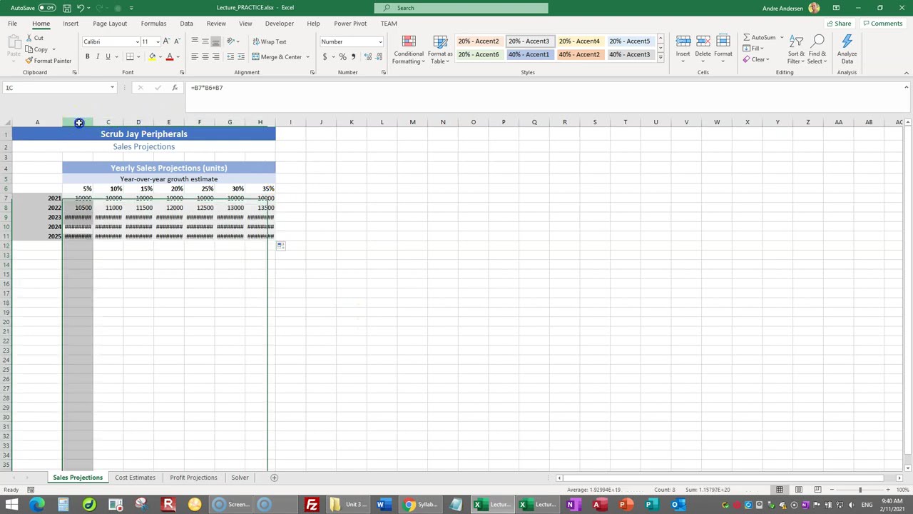Open the Clear menu

pos(755,60)
